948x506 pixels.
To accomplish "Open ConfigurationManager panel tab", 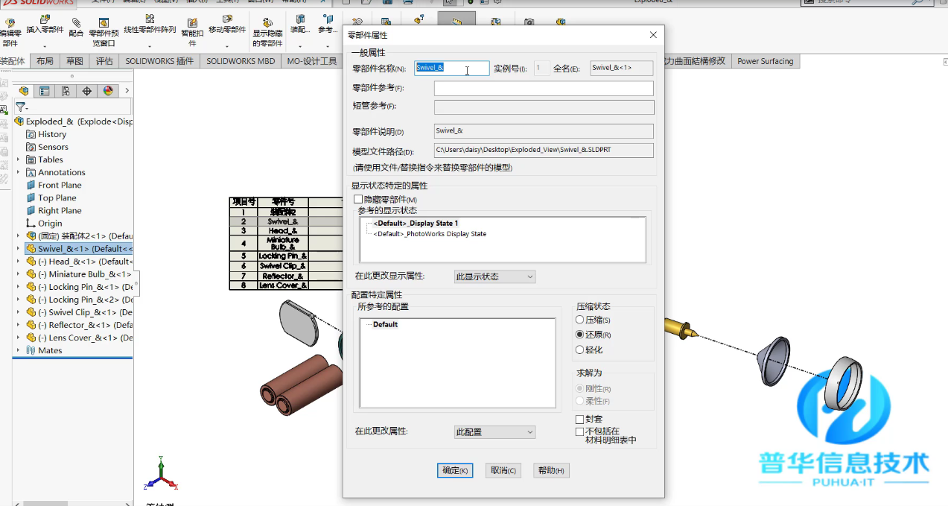I will (x=66, y=91).
